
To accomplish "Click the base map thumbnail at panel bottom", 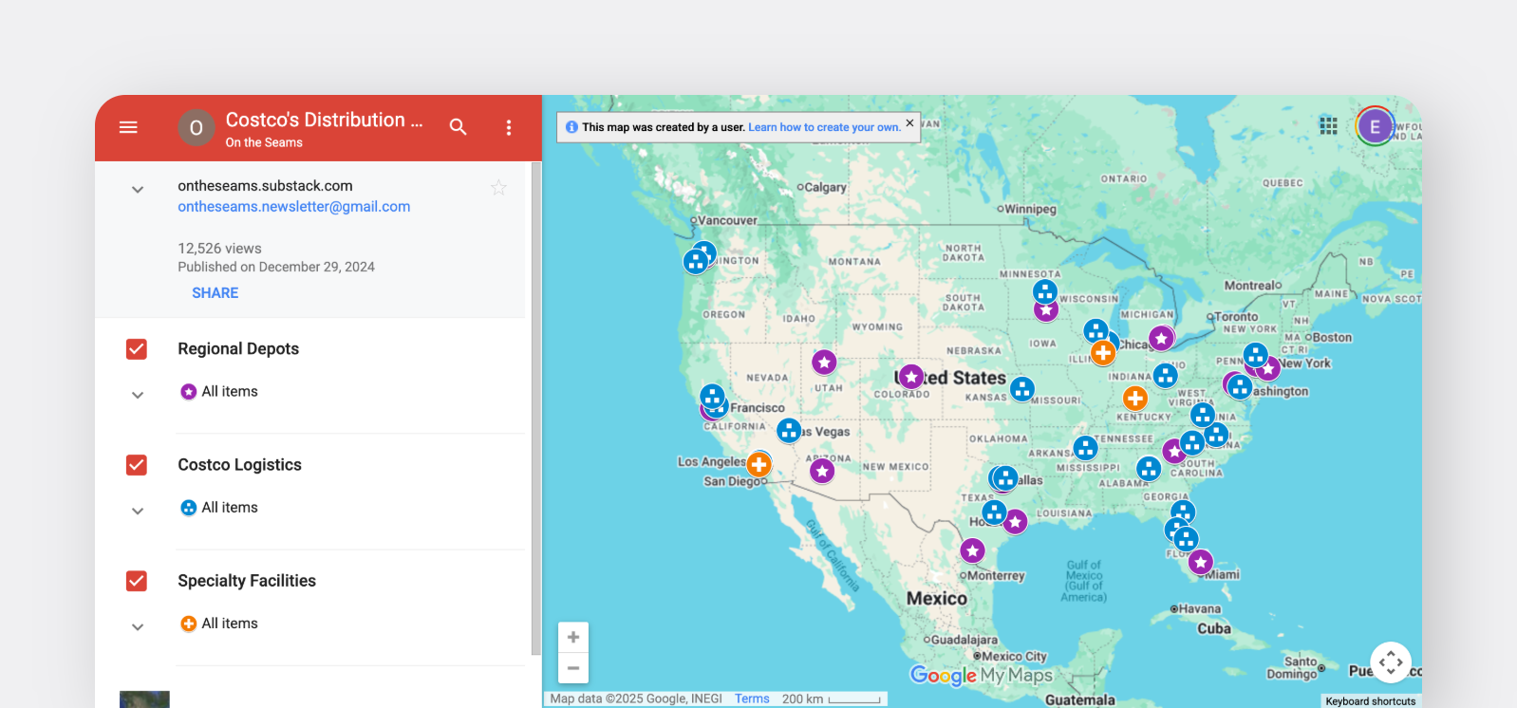I will [x=144, y=699].
